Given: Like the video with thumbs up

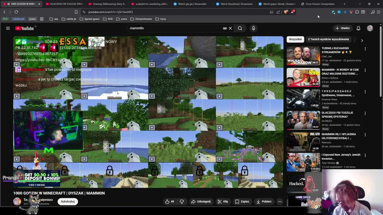Looking at the screenshot, I should pos(169,202).
